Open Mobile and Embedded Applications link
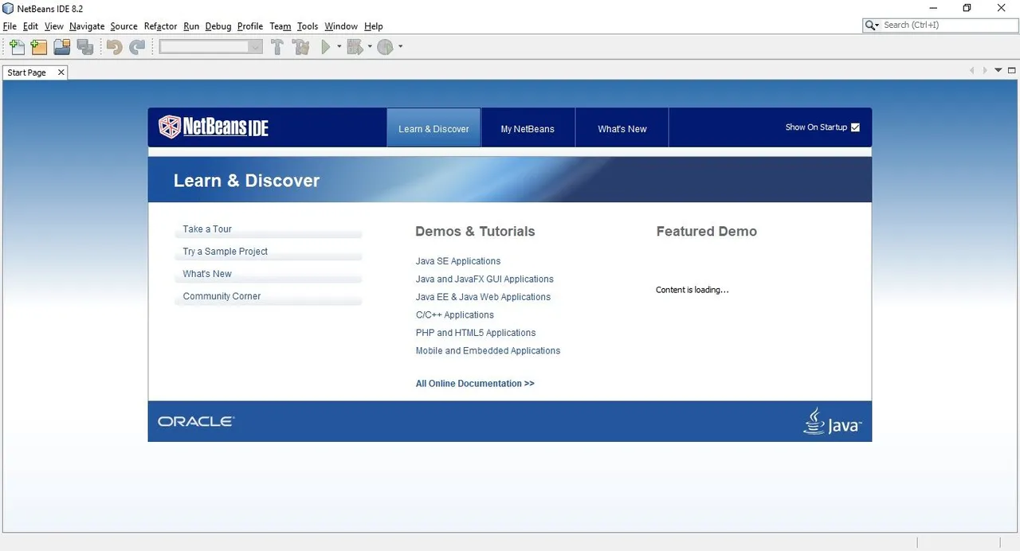Image resolution: width=1020 pixels, height=551 pixels. [x=488, y=351]
